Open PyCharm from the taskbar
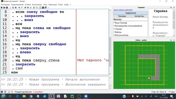 coord(72,96)
